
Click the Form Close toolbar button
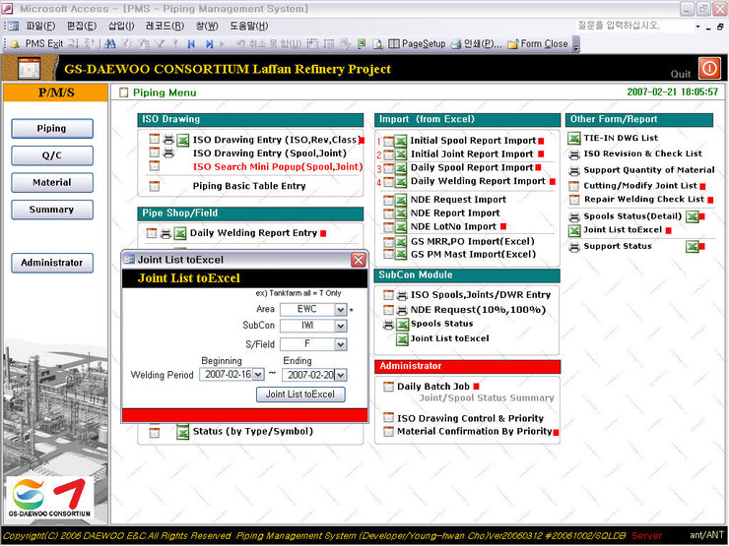click(538, 44)
